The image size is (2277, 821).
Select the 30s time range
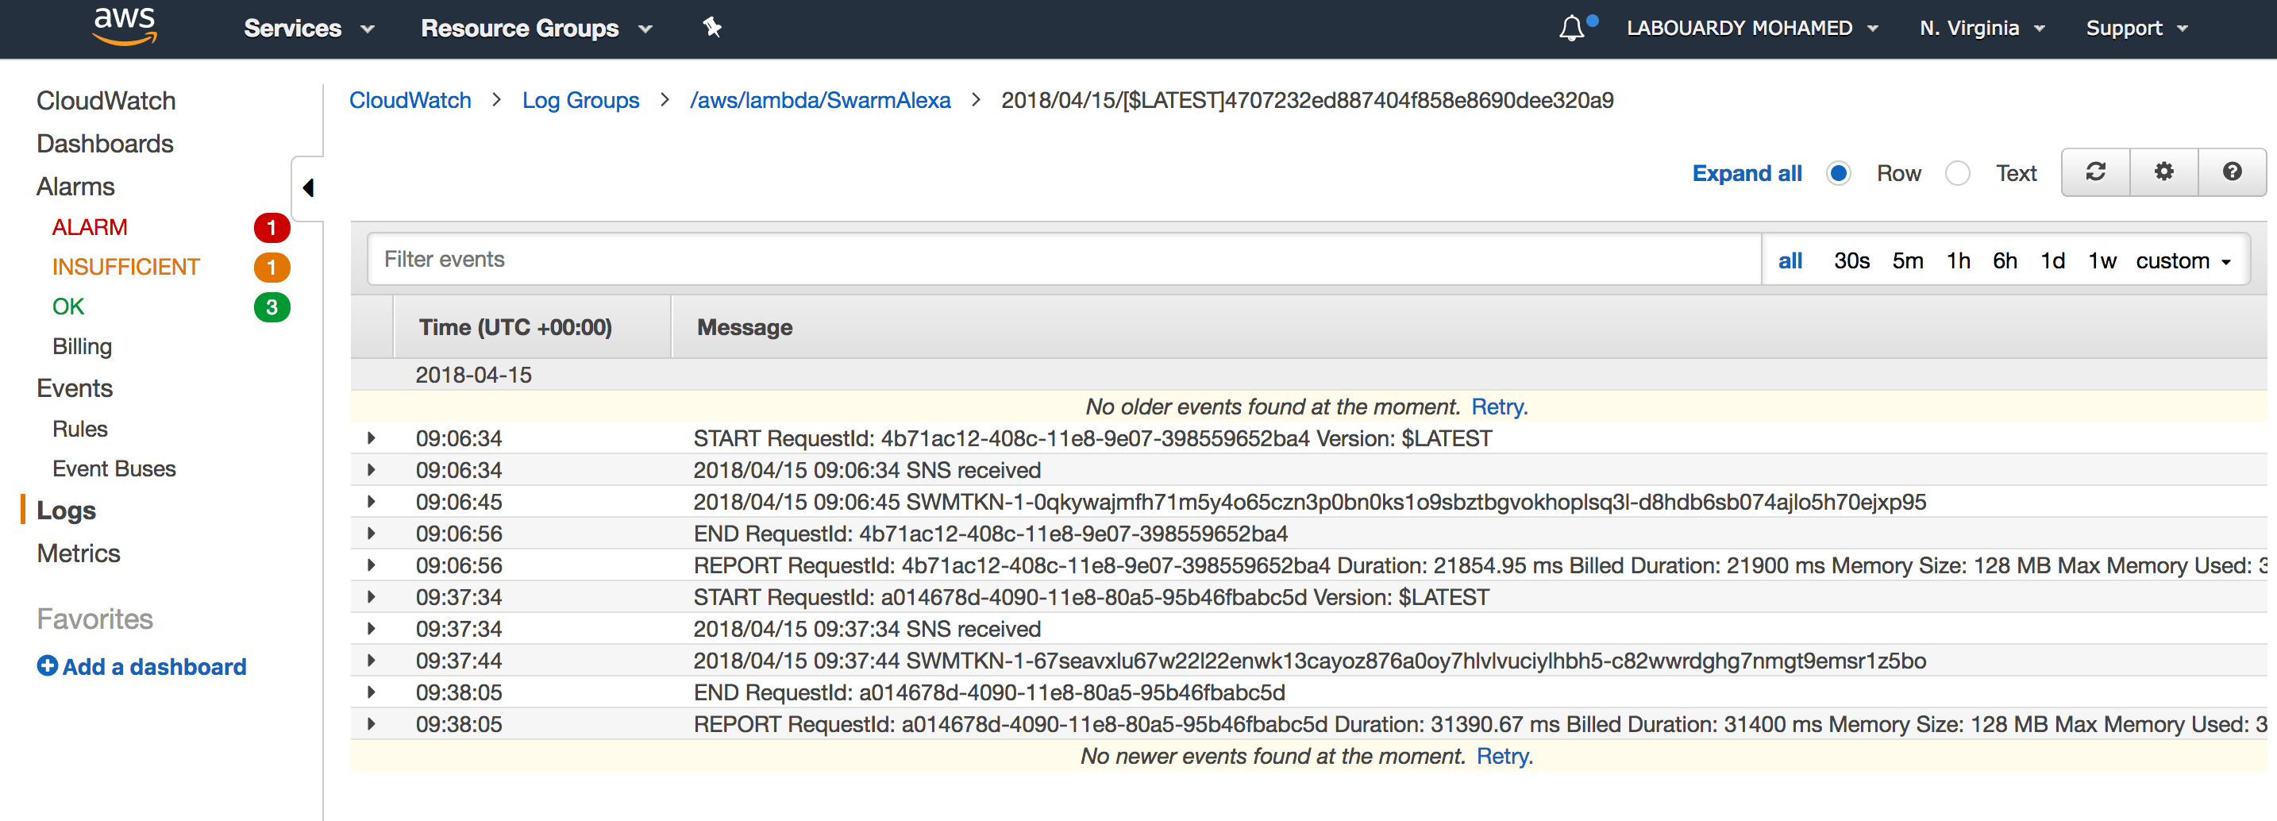(1851, 260)
